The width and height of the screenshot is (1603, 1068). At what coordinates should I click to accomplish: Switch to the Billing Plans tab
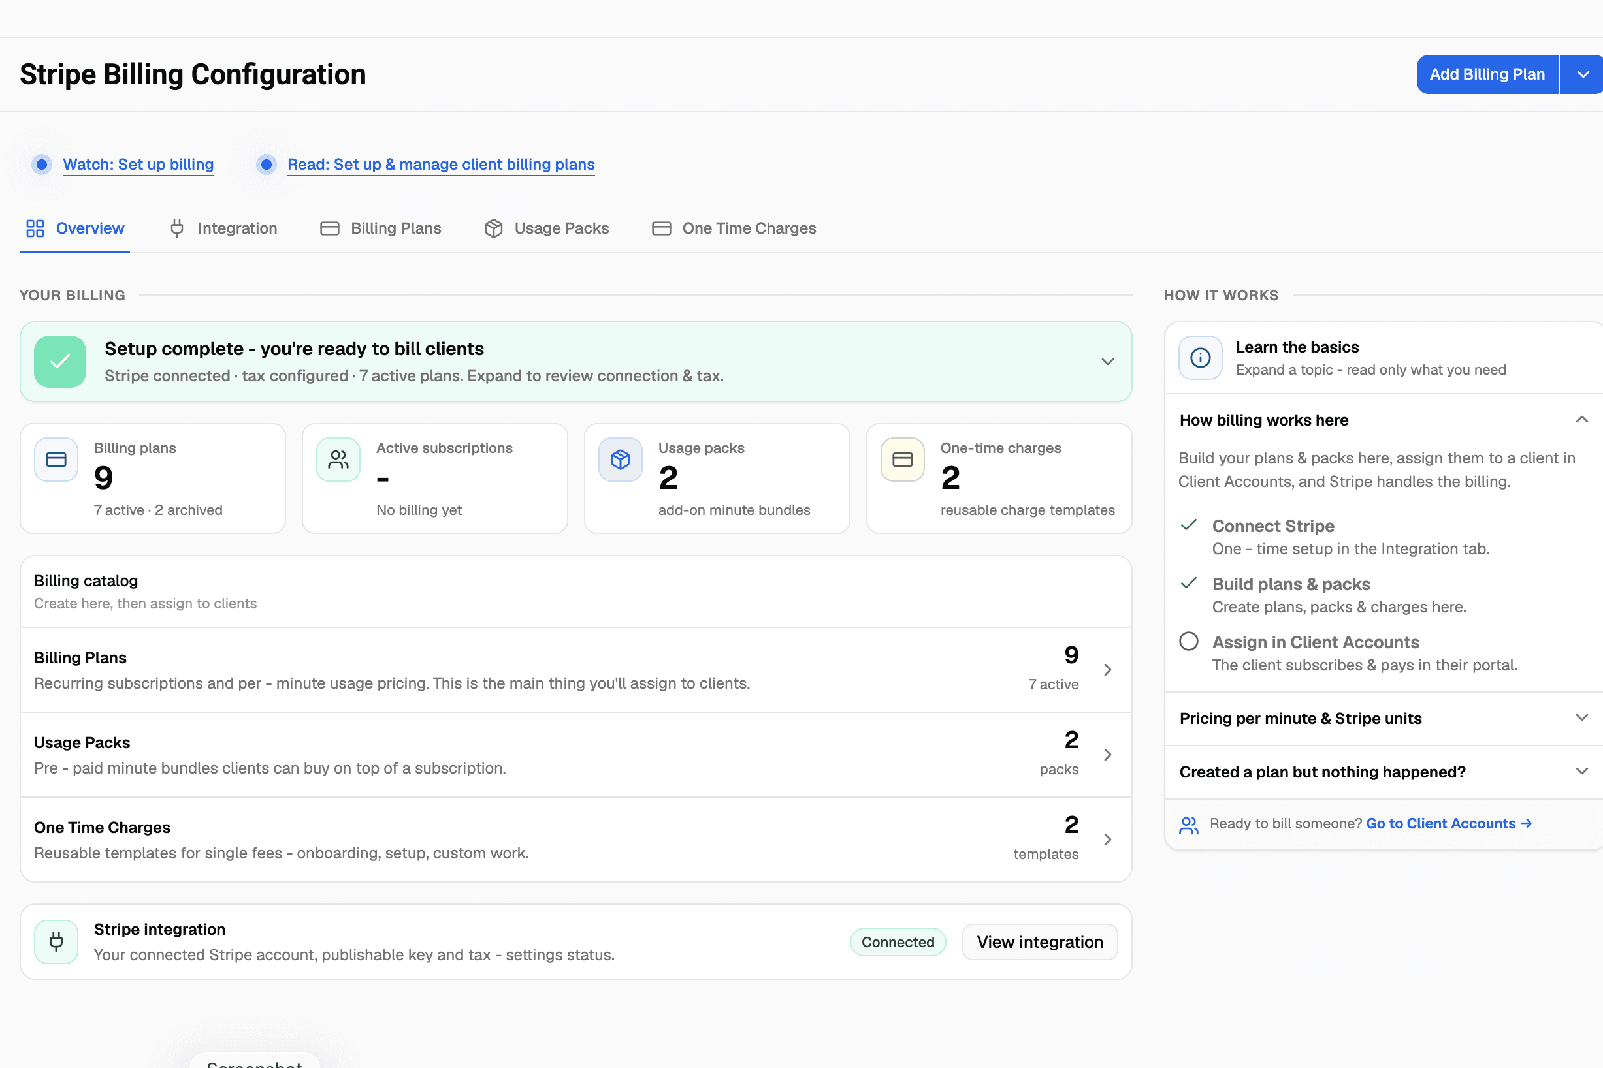[x=381, y=228]
